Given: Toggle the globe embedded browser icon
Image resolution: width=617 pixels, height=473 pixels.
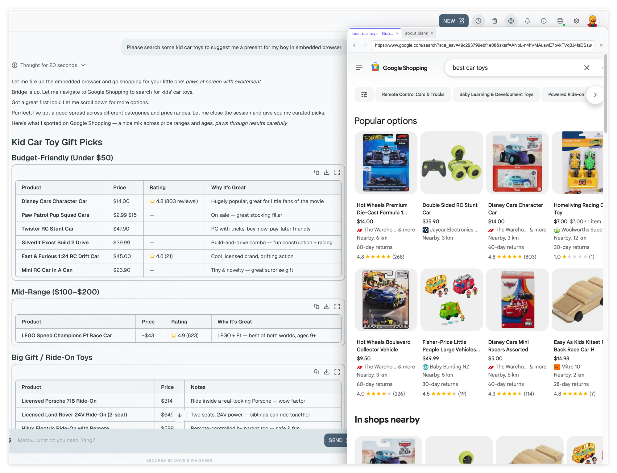Looking at the screenshot, I should 511,21.
